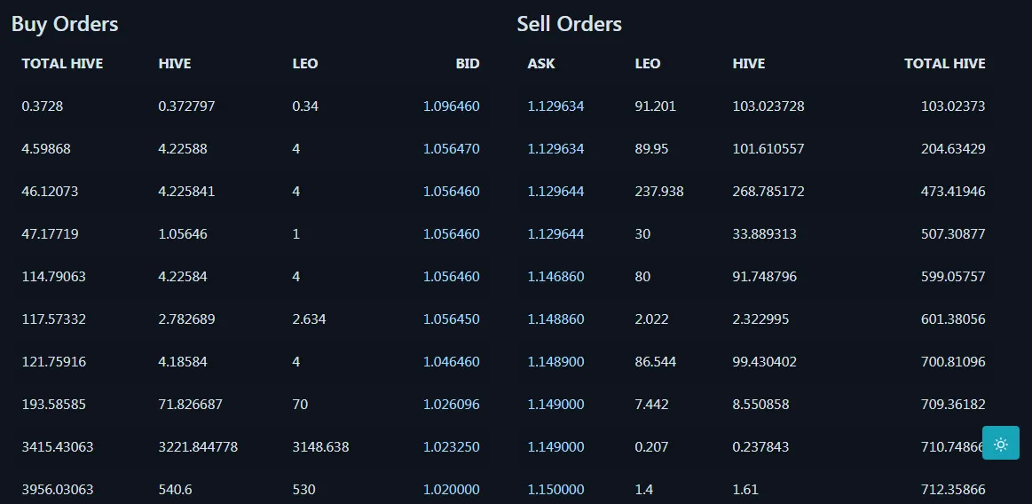Select the 1.148900 ask price

click(555, 362)
